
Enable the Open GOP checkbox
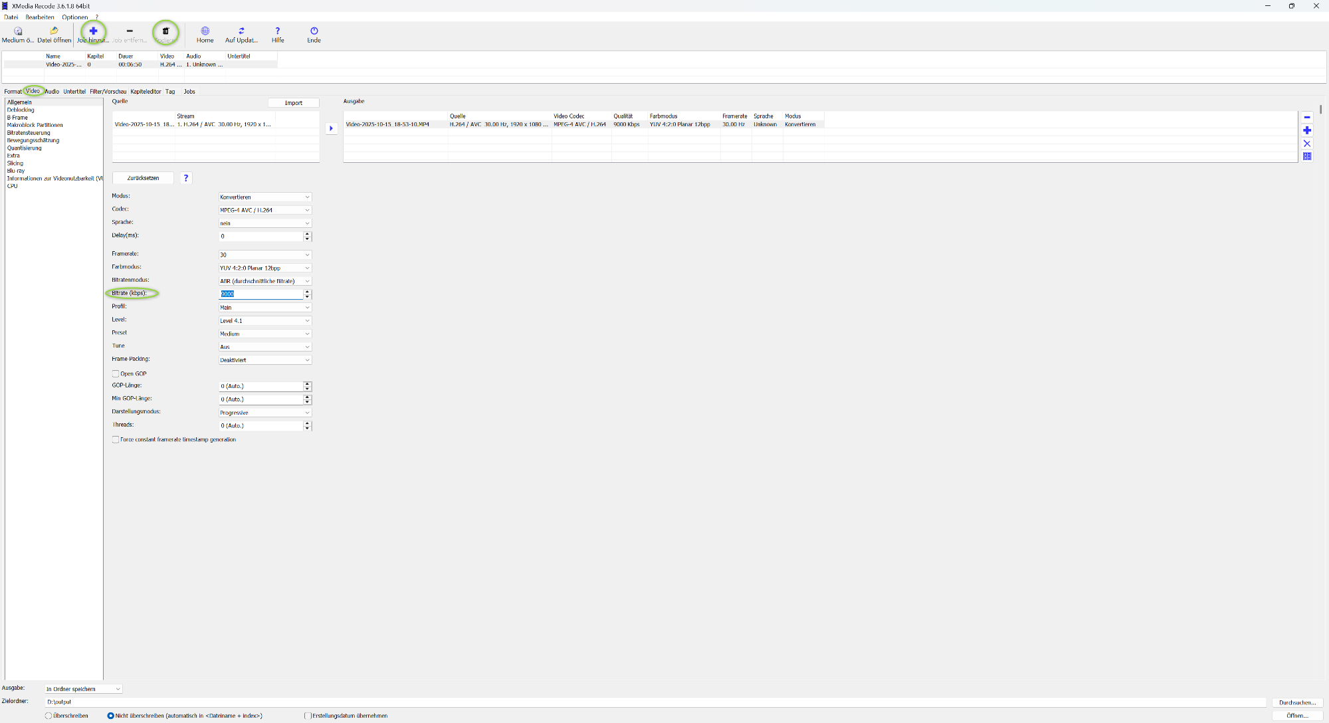pyautogui.click(x=116, y=373)
